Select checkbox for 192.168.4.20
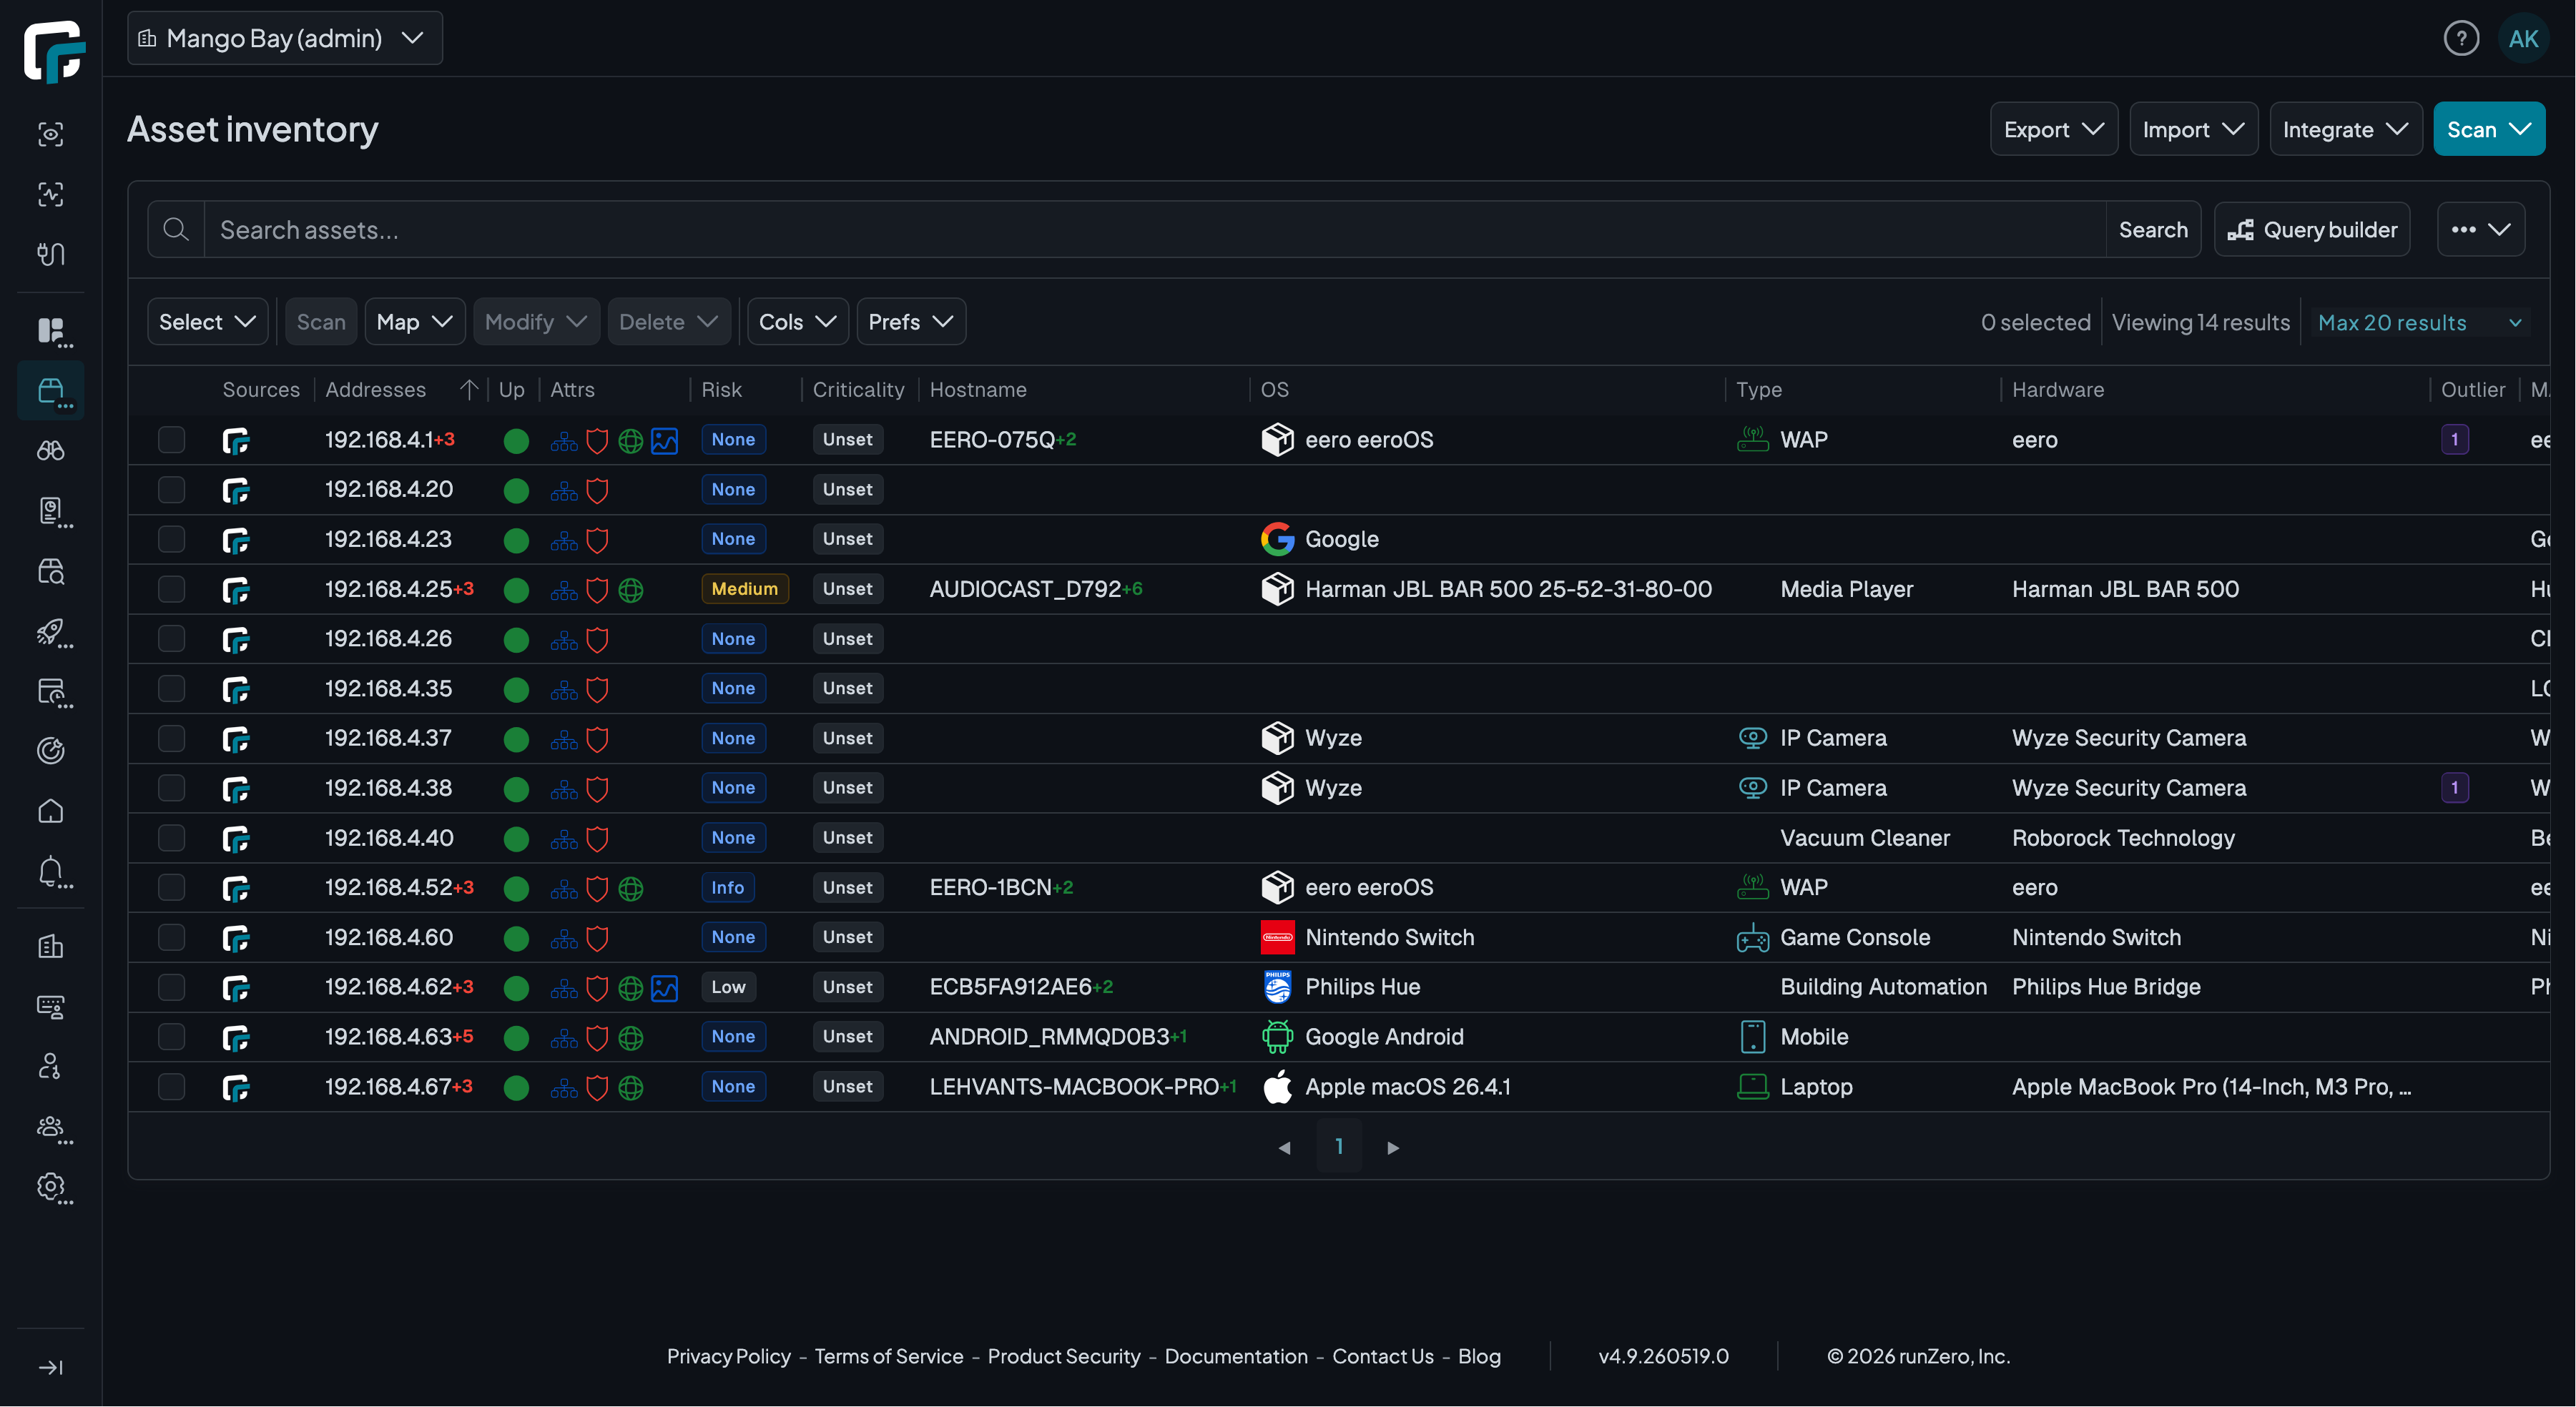The height and width of the screenshot is (1407, 2576). [x=172, y=490]
